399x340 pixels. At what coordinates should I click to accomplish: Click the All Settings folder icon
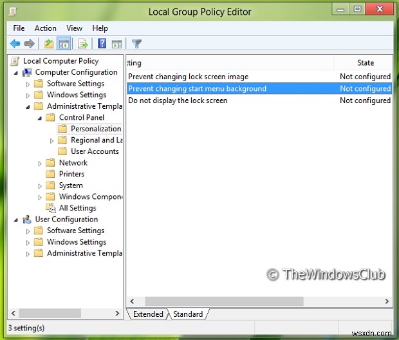(x=51, y=208)
